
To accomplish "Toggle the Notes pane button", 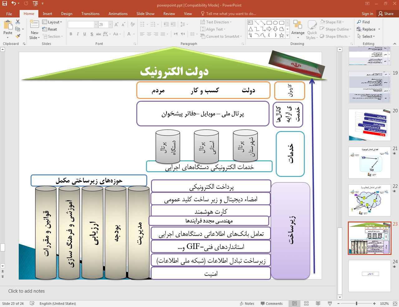I will pyautogui.click(x=247, y=304).
